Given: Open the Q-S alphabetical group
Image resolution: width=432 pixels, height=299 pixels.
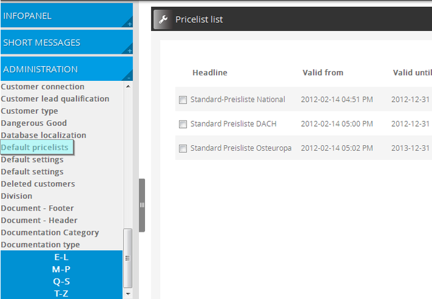Looking at the screenshot, I should click(61, 281).
